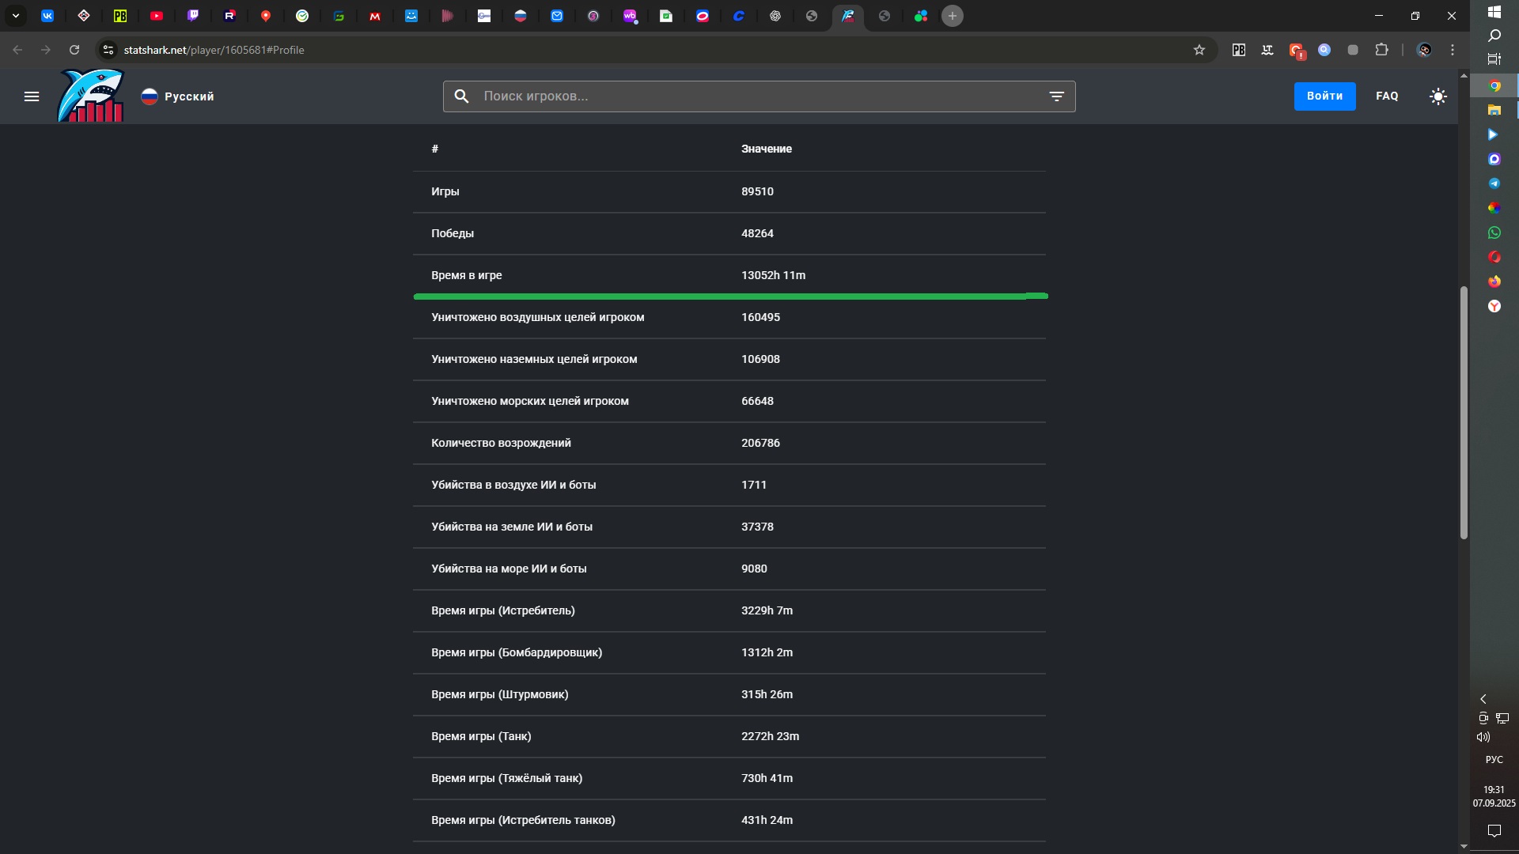
Task: Switch to the YouTube tab
Action: click(x=157, y=16)
